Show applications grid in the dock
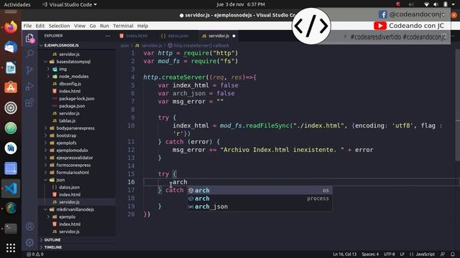The image size is (460, 258). (11, 248)
